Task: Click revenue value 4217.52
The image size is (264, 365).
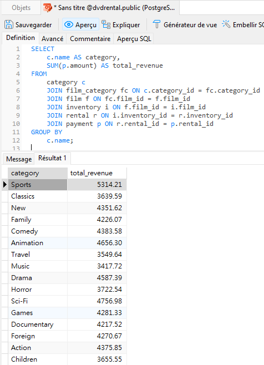Action: (x=109, y=325)
